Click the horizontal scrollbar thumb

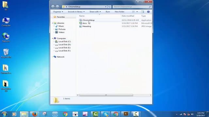click(106, 95)
